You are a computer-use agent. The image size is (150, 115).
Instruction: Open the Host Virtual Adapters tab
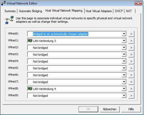pos(99,11)
